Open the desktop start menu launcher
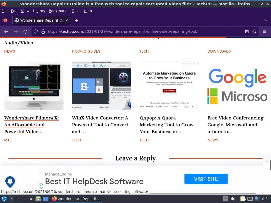Image resolution: width=271 pixels, height=203 pixels. tap(4, 199)
